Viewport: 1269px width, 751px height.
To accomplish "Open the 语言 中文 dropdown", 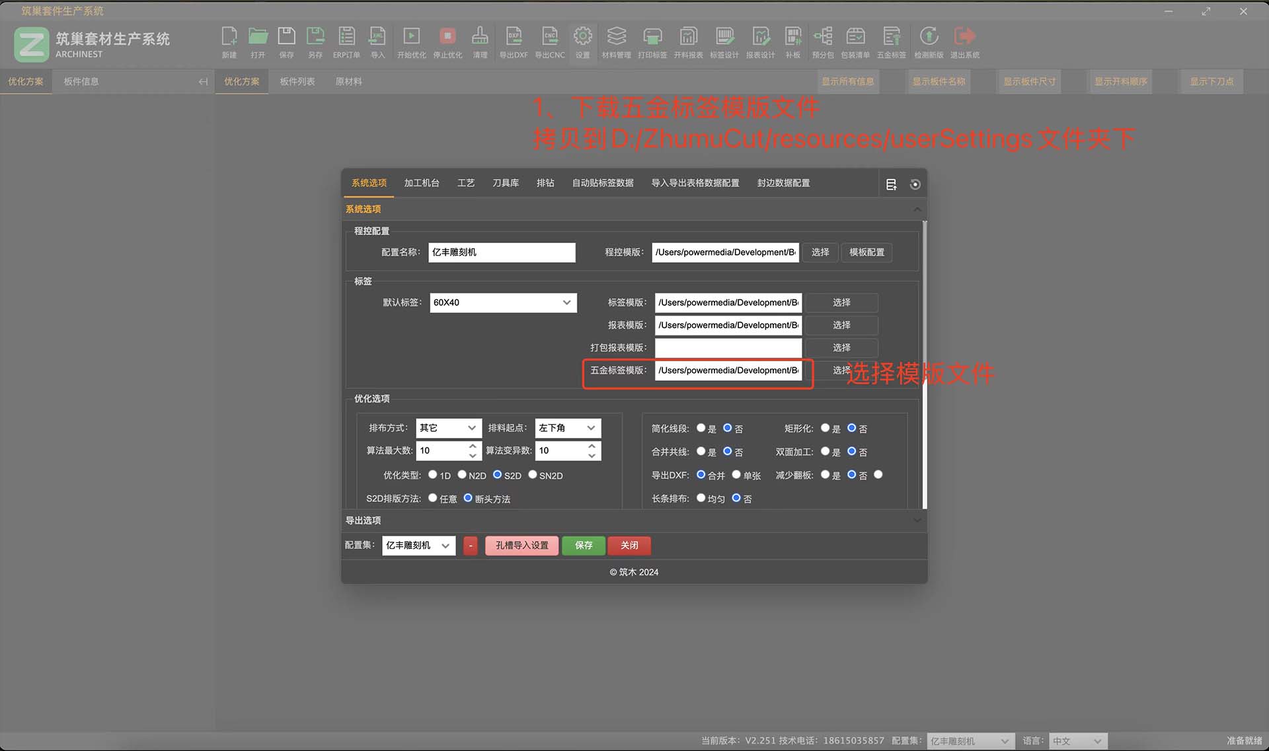I will coord(1078,741).
